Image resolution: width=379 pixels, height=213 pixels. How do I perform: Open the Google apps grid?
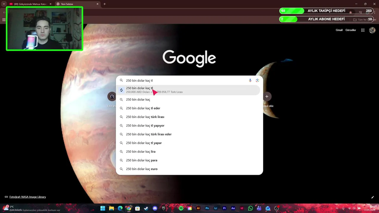[363, 30]
